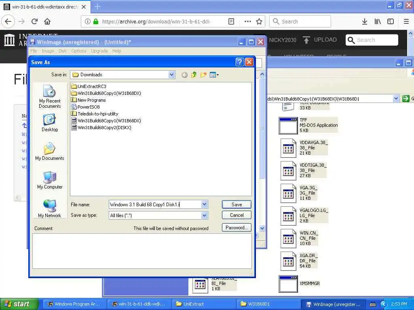Click the Firefox back arrow

tap(8, 21)
